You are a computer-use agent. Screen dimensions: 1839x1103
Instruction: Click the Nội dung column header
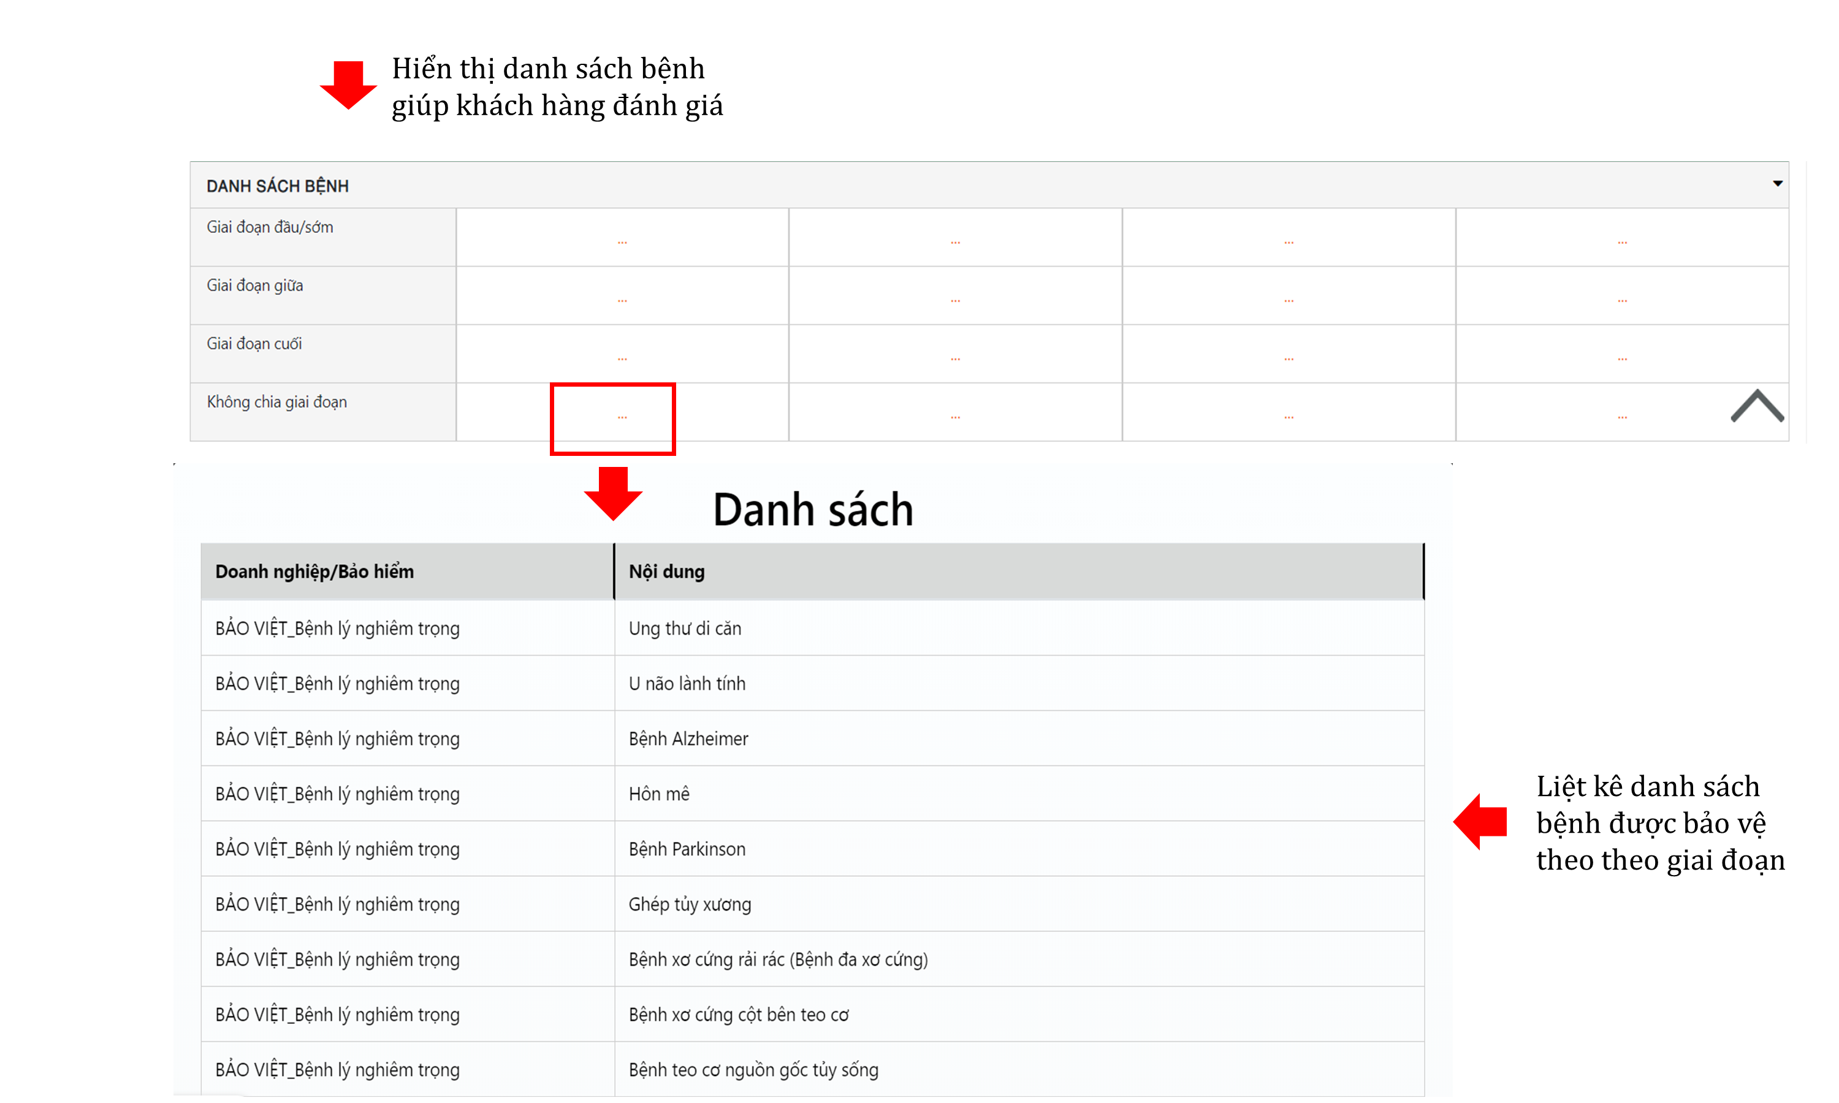666,572
